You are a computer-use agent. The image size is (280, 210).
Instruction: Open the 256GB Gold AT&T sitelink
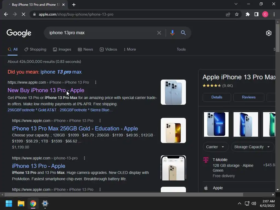coord(32,110)
